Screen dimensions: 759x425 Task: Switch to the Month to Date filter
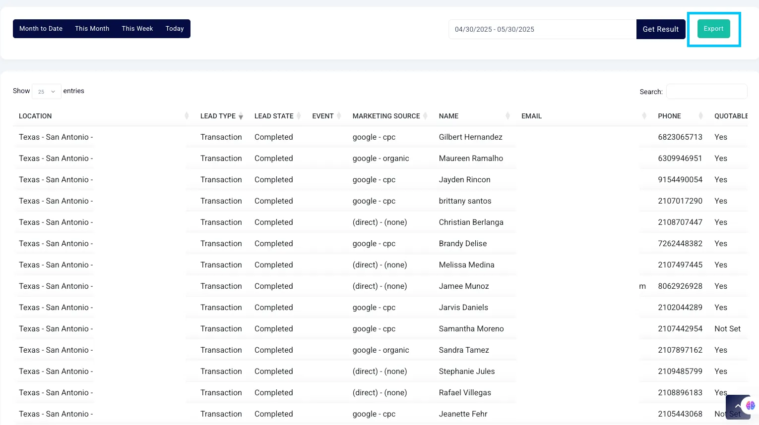click(x=41, y=29)
